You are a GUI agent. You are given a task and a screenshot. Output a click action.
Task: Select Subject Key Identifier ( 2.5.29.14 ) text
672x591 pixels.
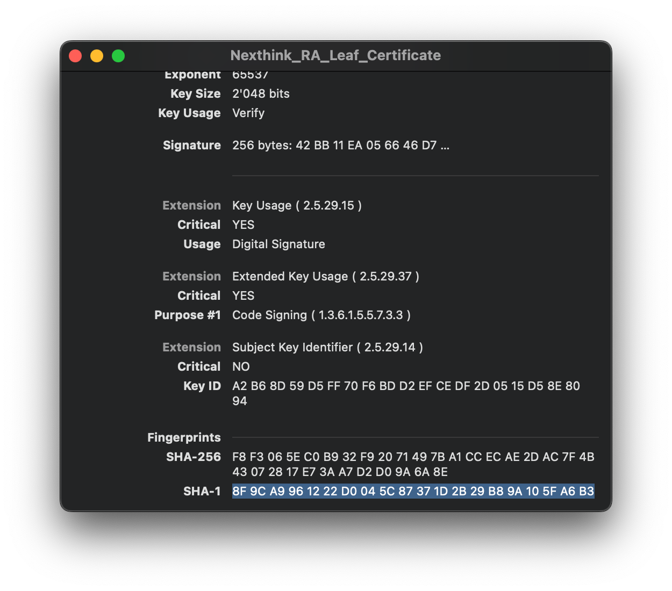327,347
